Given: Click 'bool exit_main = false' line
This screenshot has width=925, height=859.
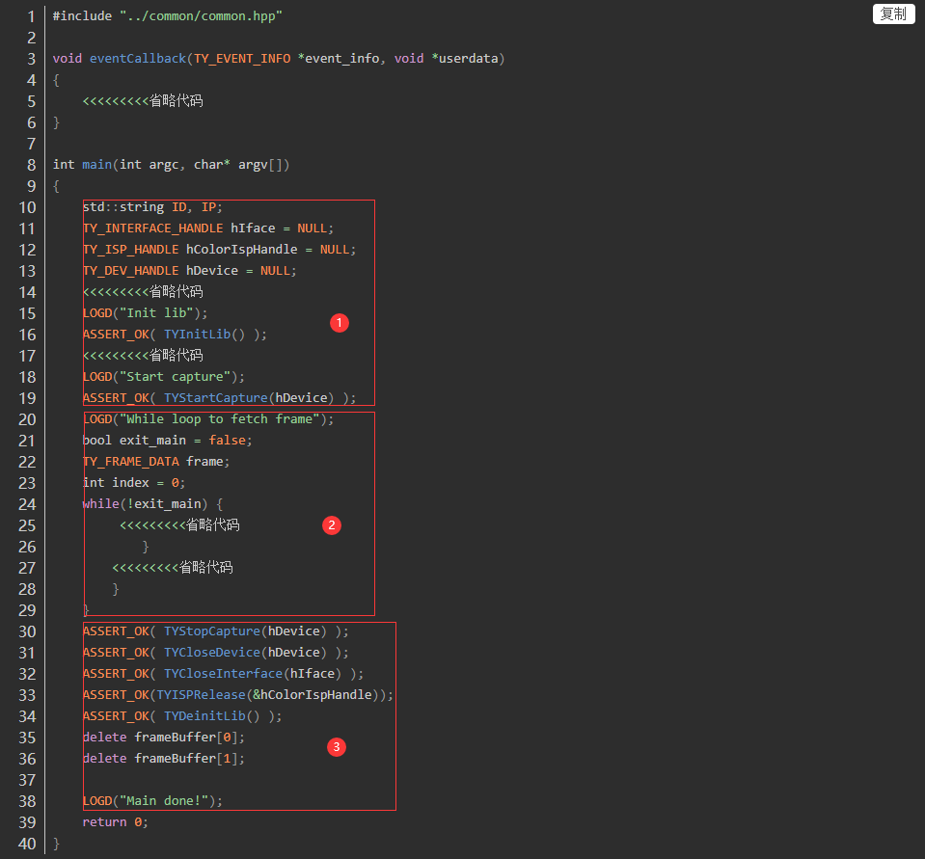Looking at the screenshot, I should [x=168, y=441].
